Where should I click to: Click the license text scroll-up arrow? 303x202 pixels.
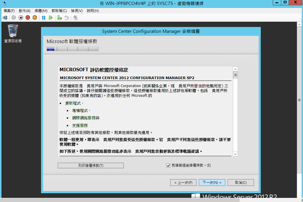tap(235, 69)
